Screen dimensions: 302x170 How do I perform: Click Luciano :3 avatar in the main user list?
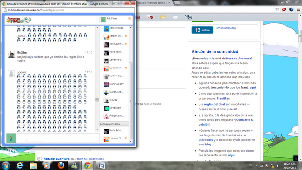pyautogui.click(x=106, y=69)
